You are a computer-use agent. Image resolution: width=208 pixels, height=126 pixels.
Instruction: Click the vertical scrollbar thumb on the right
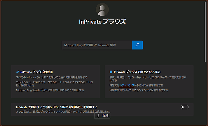click(x=205, y=32)
